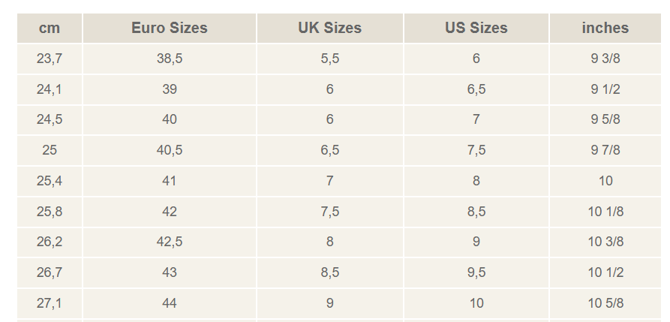Click the US Sizes column header
Viewport: 670px width, 322px height.
click(476, 29)
